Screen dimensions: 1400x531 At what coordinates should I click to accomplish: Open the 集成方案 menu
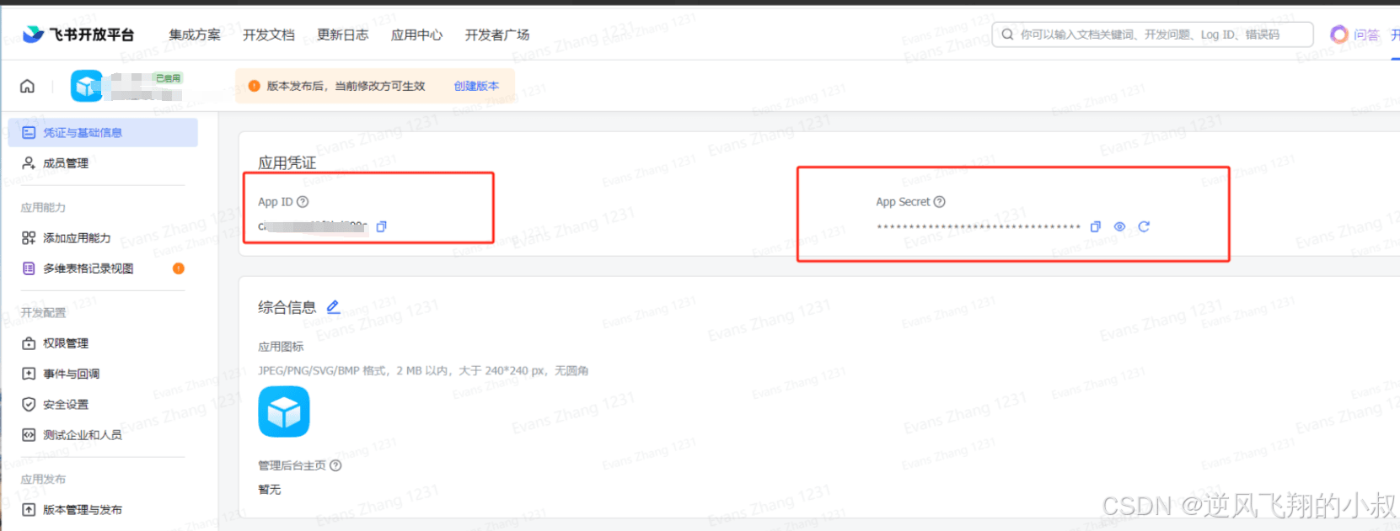pos(195,35)
